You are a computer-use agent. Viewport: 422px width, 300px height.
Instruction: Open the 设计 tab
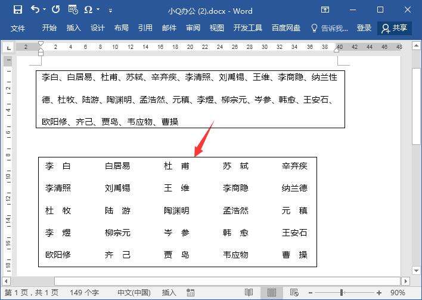tap(97, 28)
